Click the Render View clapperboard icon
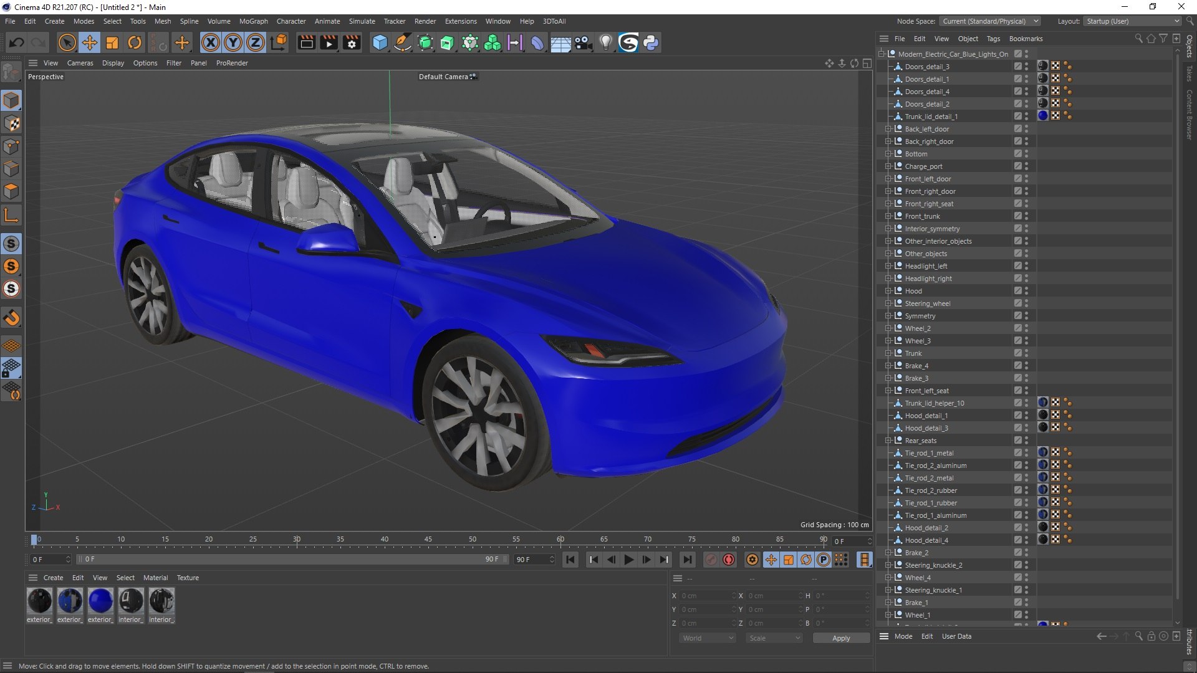Screen dimensions: 1197x673 coord(306,42)
